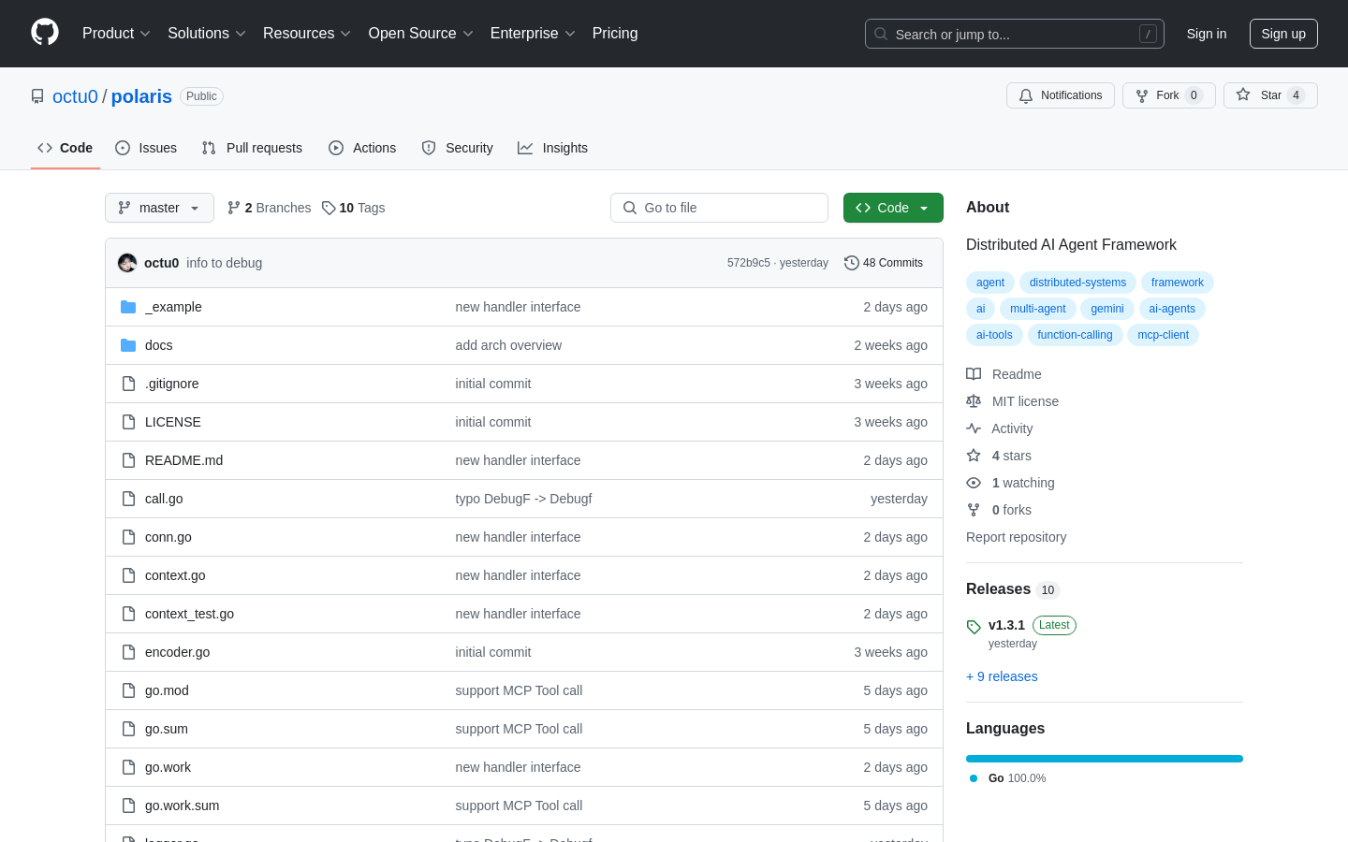Open the 48 Commits history
Viewport: 1348px width, 842px height.
pyautogui.click(x=883, y=263)
